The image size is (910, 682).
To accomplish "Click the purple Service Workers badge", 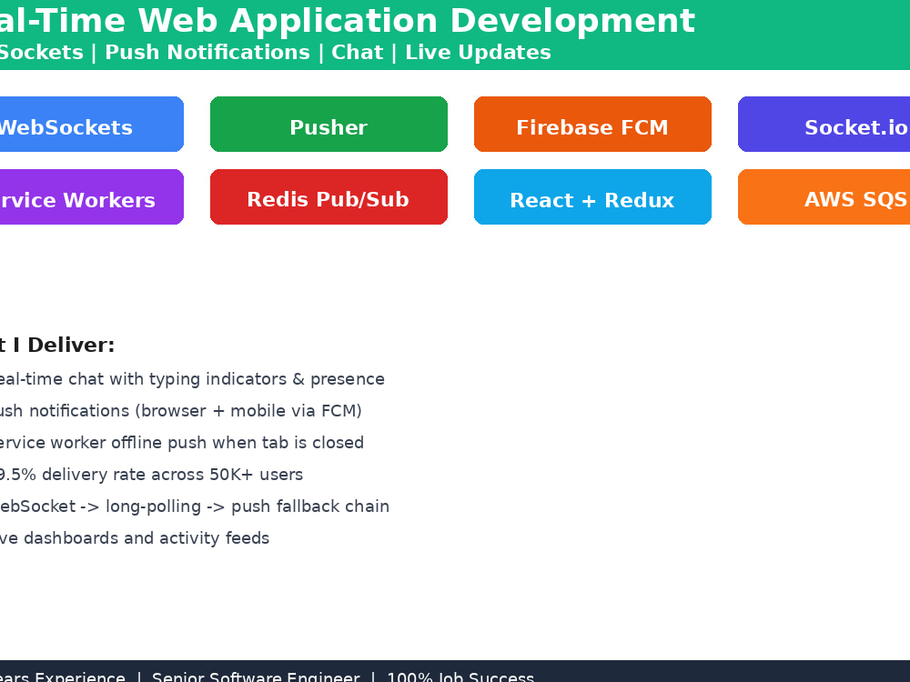I will coord(92,196).
